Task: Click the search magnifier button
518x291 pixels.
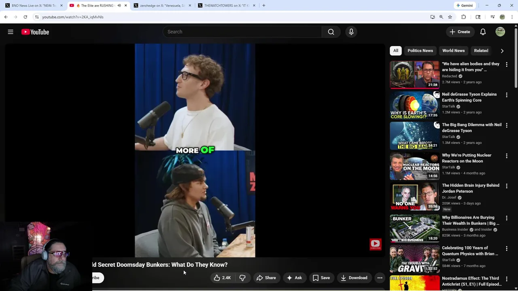Action: pos(331,32)
